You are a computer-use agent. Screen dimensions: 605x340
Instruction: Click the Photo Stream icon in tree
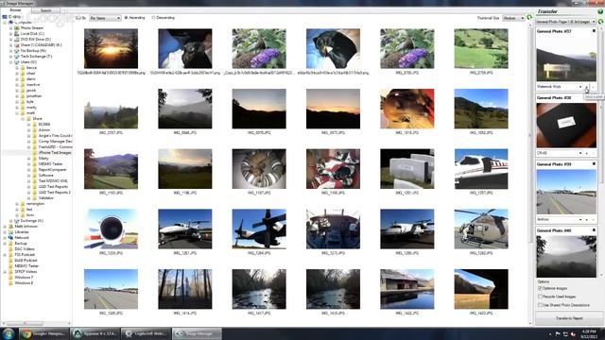click(17, 28)
